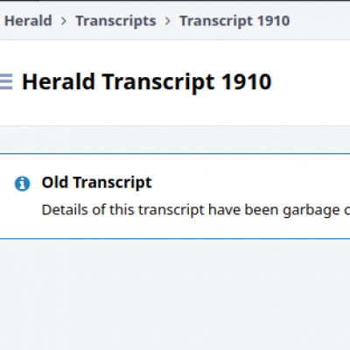Click the bottom blue border of the notice
This screenshot has width=350, height=350.
175,239
